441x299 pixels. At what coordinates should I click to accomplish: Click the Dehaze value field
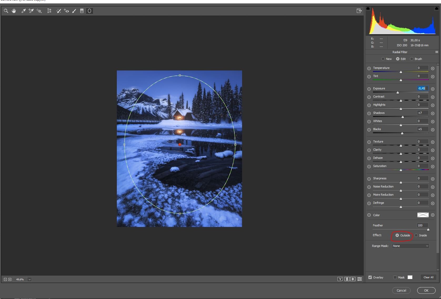423,158
